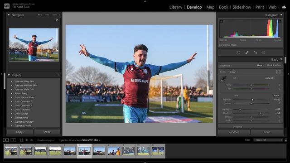The image size is (290, 163).
Task: Open the Filters Off dropdown
Action: coord(268,140)
